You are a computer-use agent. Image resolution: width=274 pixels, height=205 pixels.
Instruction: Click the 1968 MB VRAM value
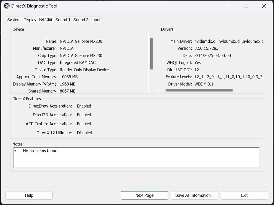pos(68,84)
